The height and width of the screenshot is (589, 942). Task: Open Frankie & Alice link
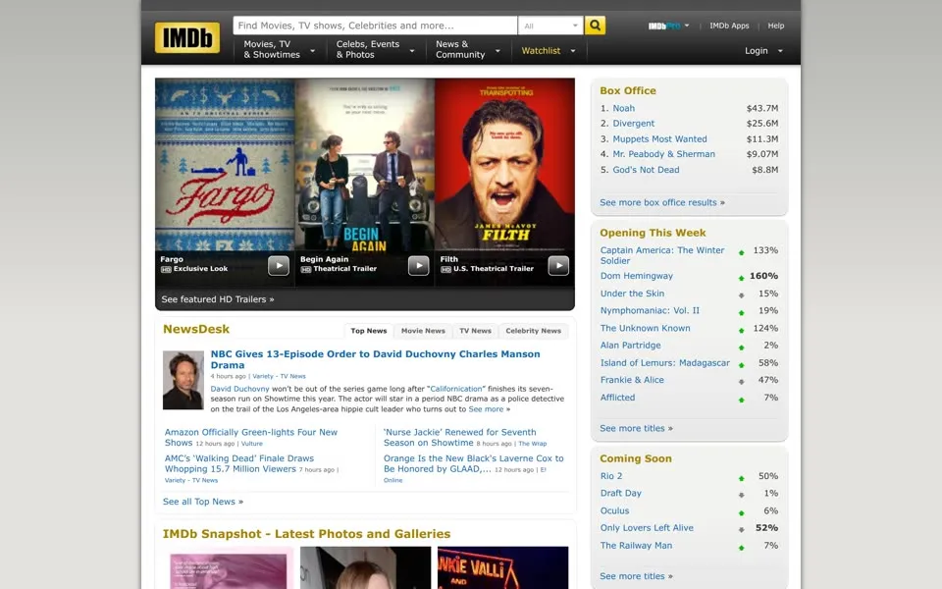coord(632,380)
